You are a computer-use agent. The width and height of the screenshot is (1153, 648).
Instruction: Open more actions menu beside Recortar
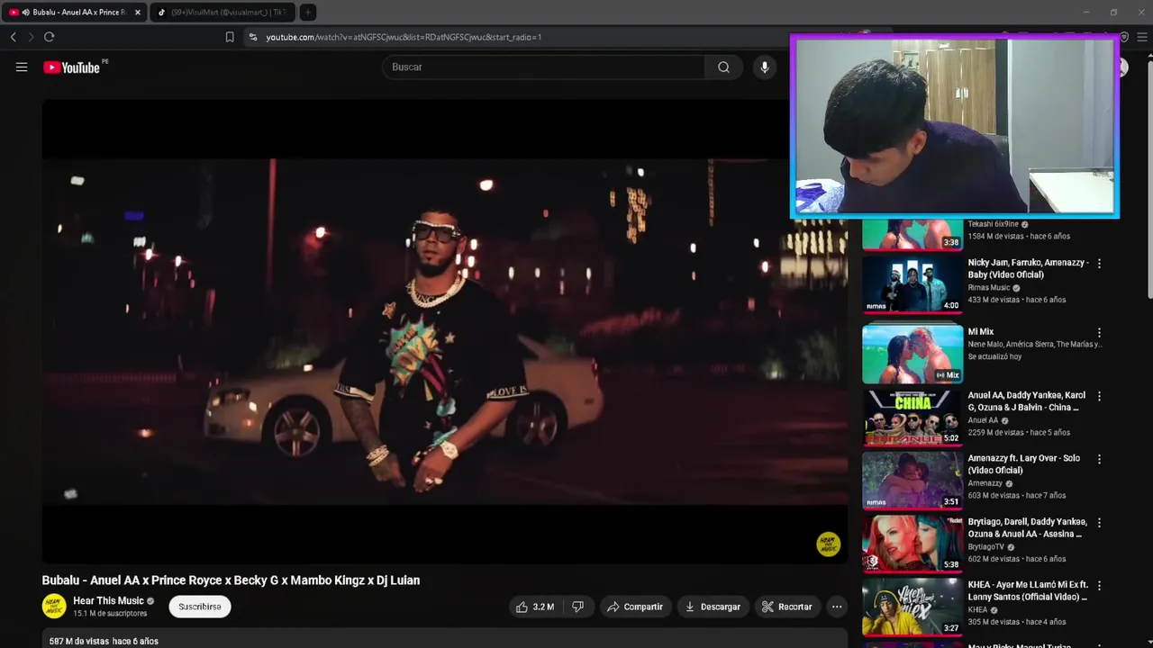pos(837,607)
